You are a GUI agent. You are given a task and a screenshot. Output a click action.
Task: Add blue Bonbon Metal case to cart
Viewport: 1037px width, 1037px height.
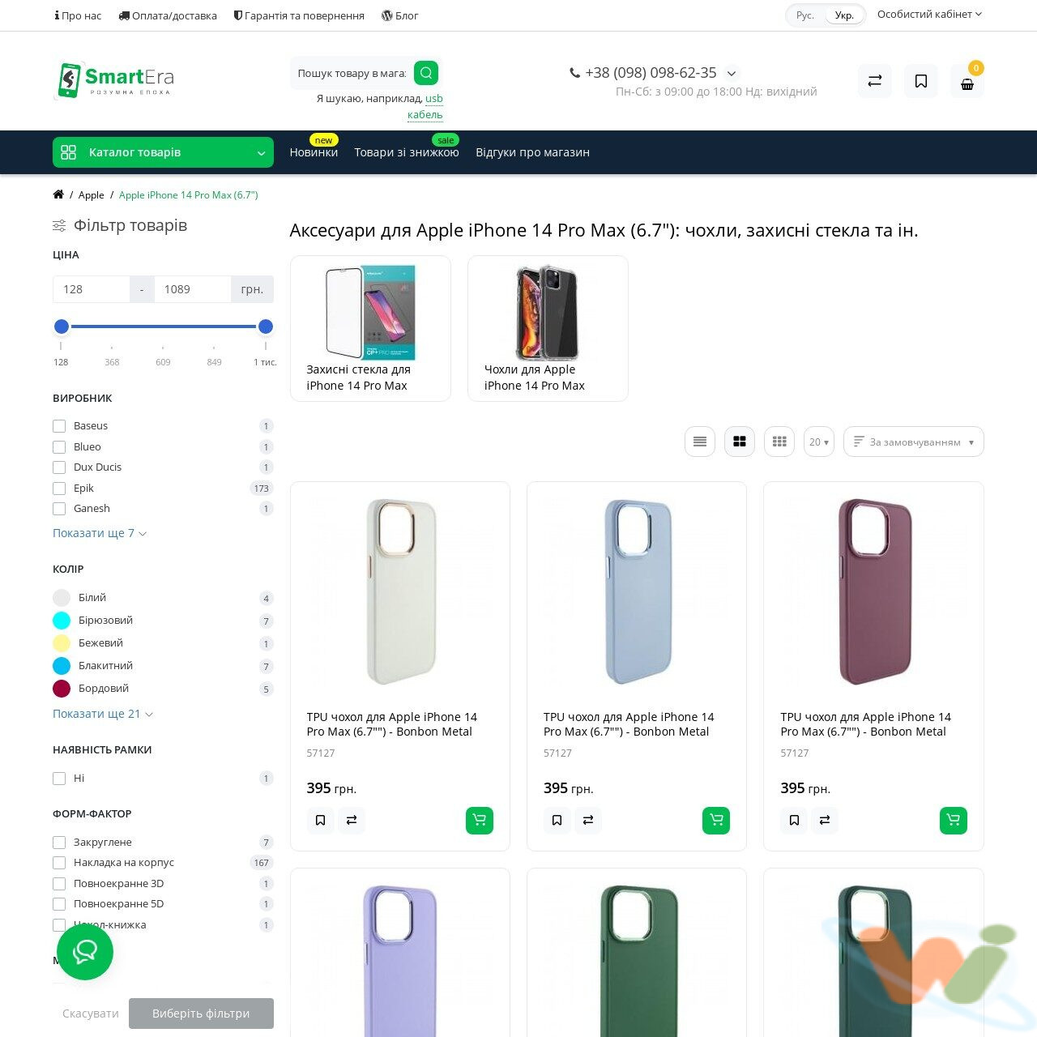point(716,820)
